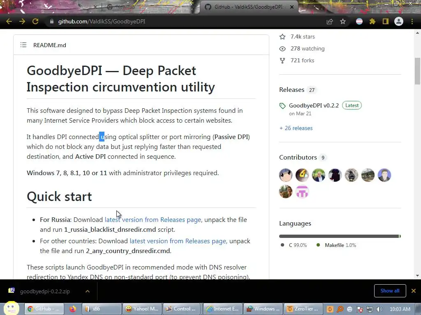
Task: Open fifth contributor gray avatar
Action: 351,175
